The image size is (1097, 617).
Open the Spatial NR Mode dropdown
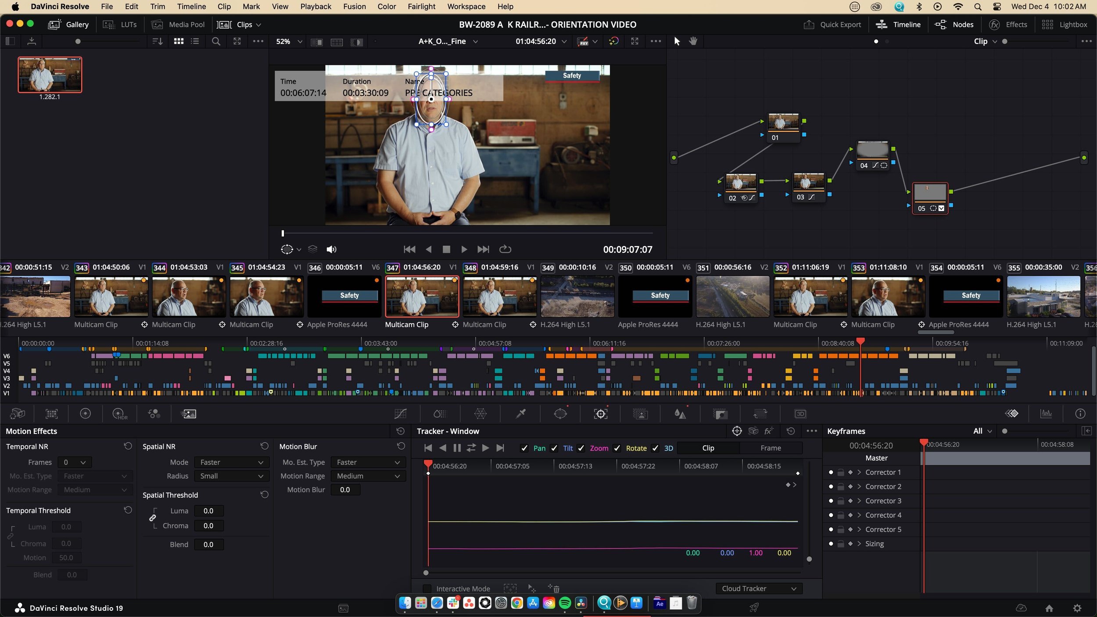click(231, 462)
